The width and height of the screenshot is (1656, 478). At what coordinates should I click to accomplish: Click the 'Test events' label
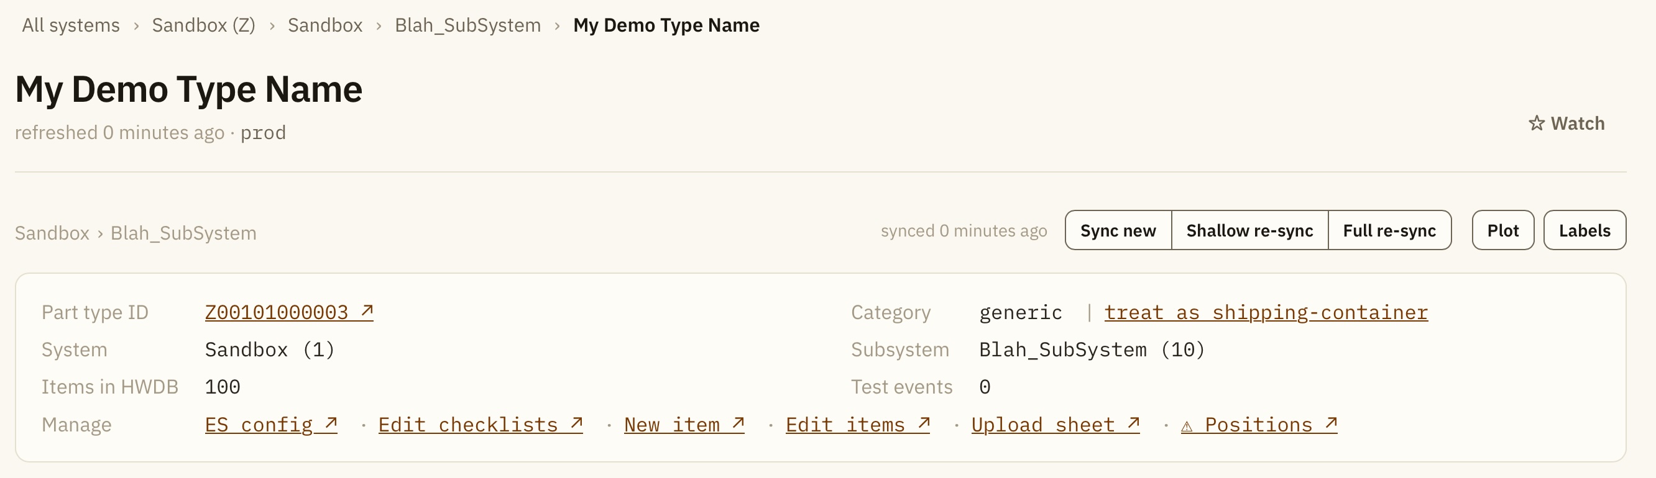click(901, 387)
